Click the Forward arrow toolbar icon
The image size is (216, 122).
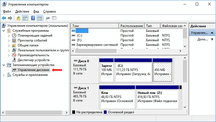click(10, 18)
